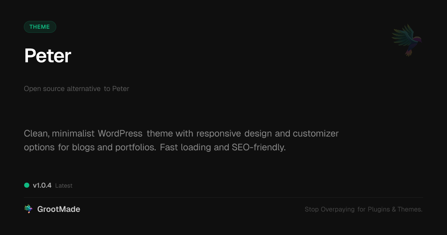Click the green status dot beside version
The image size is (447, 235).
pos(27,185)
